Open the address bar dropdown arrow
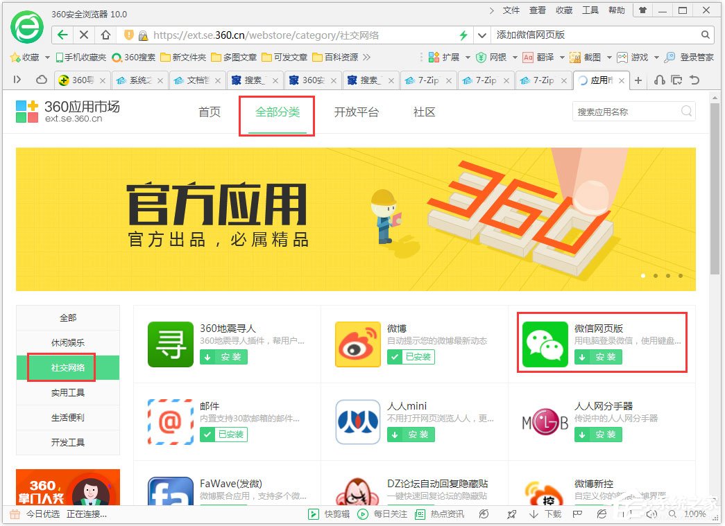This screenshot has height=526, width=725. 481,34
